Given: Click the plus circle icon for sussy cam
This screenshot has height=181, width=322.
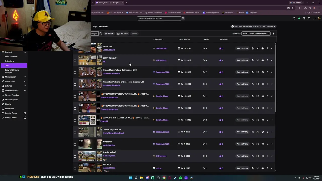Looking at the screenshot, I should pyautogui.click(x=263, y=48).
